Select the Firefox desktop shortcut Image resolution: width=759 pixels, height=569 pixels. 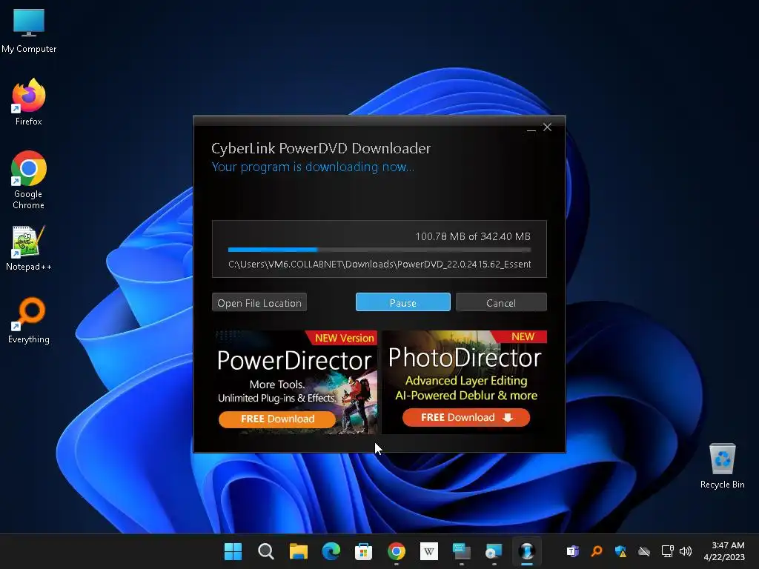pyautogui.click(x=29, y=102)
